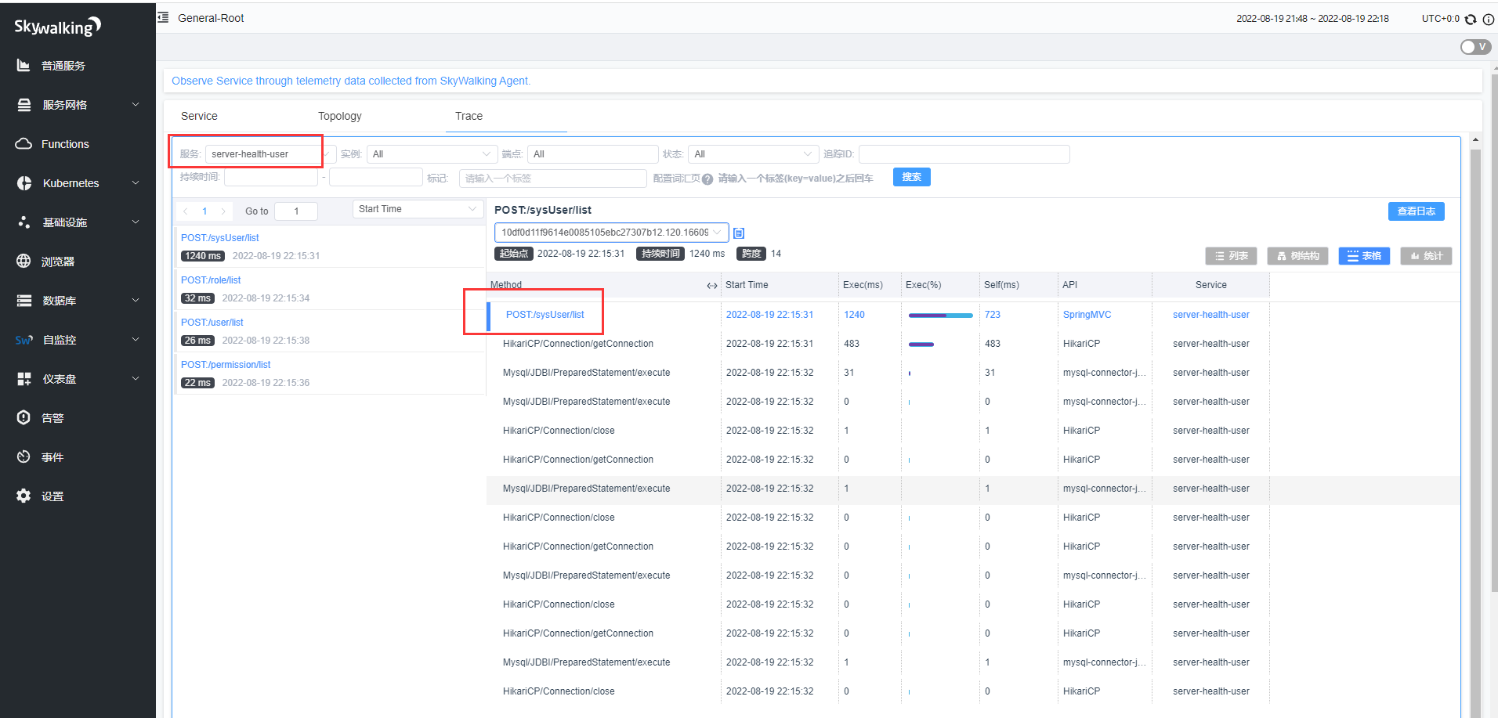This screenshot has height=718, width=1498.
Task: Toggle the V view mode switch
Action: (1475, 47)
